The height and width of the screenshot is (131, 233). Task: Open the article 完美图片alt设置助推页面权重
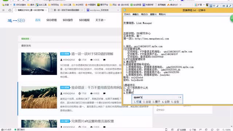[92, 121]
